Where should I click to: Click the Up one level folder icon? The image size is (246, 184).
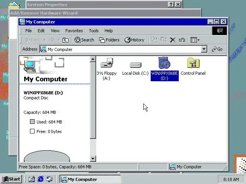[65, 40]
